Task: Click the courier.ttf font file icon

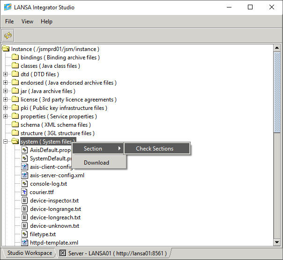Action: [x=25, y=192]
